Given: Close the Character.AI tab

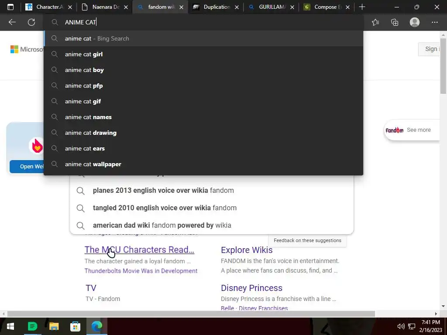Looking at the screenshot, I should point(70,7).
